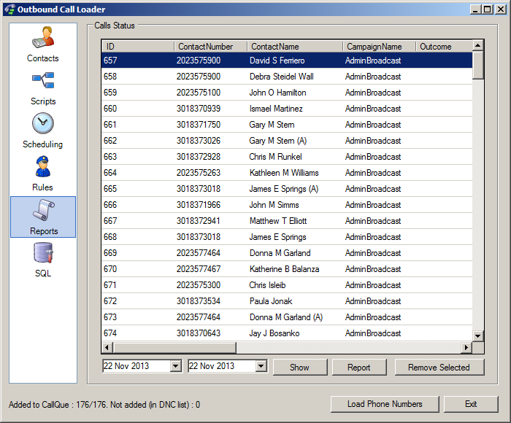
Task: Open the start date dropdown arrow
Action: tap(175, 366)
